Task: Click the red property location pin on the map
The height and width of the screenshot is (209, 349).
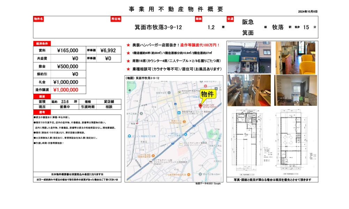Action: click(x=201, y=106)
